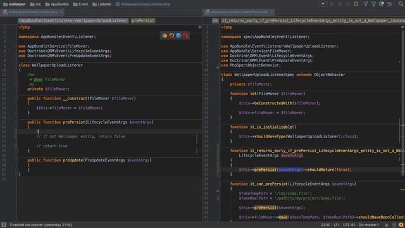
Task: Click the red-green sync arrows toolbar icon
Action: point(356,4)
